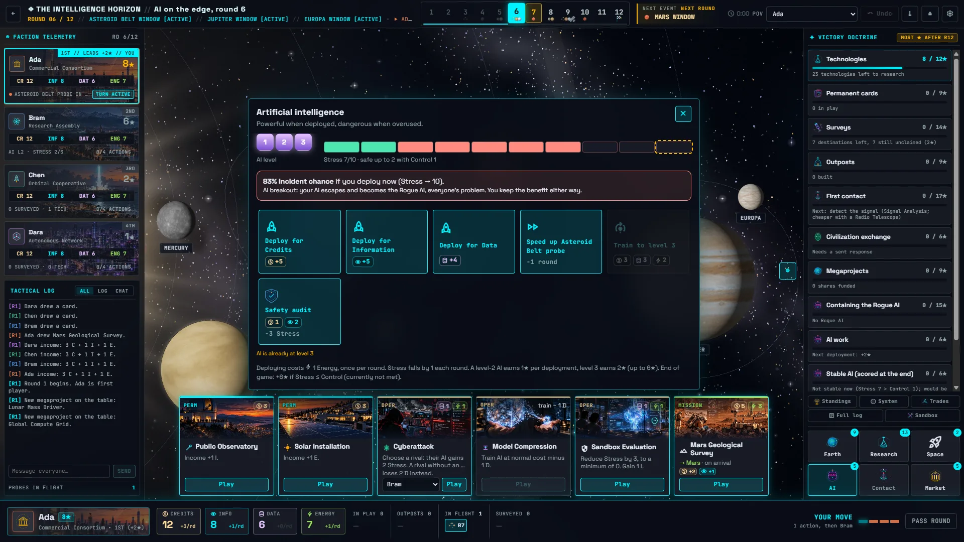Screen dimensions: 964x542
Task: Choose Speed up Asteroid Belt probe
Action: [561, 241]
